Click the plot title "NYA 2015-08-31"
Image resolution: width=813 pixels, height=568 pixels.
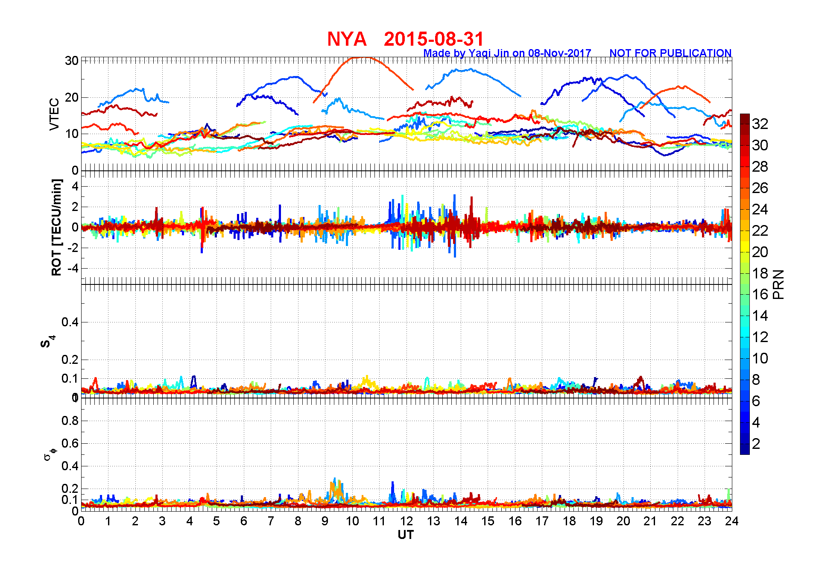tap(405, 39)
